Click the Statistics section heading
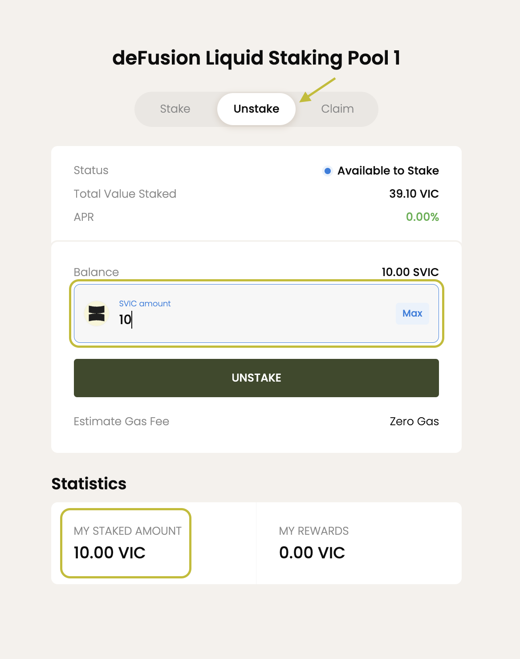520x659 pixels. coord(89,484)
